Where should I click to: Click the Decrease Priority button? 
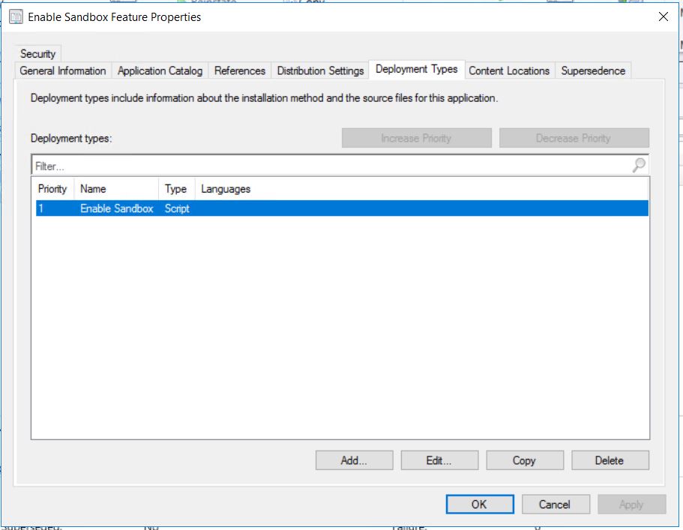click(x=574, y=138)
